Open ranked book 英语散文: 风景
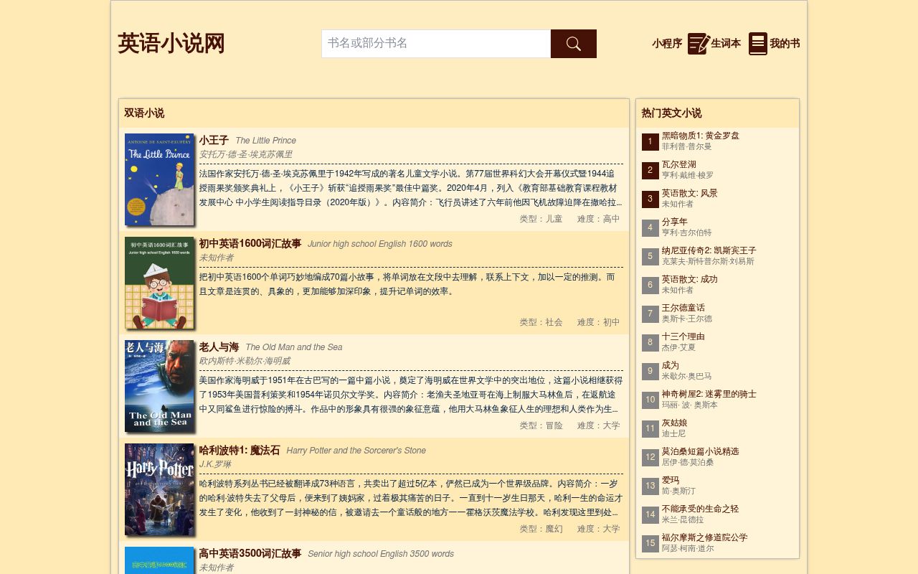The image size is (918, 574). tap(690, 193)
